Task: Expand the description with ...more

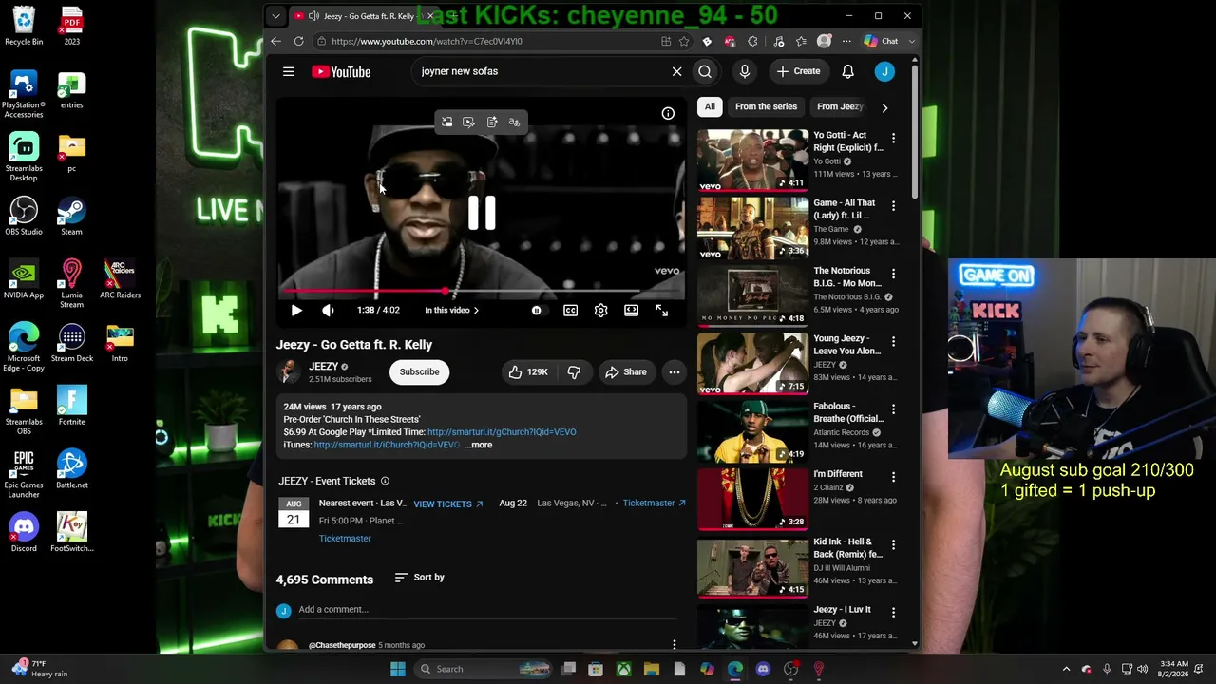Action: 478,445
